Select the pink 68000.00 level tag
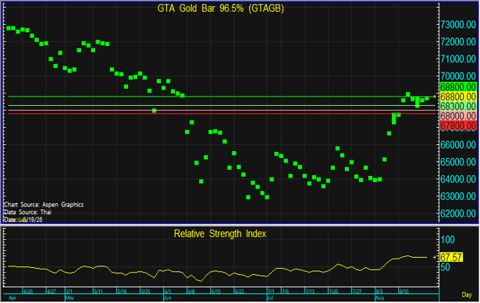The width and height of the screenshot is (480, 303). click(x=458, y=116)
